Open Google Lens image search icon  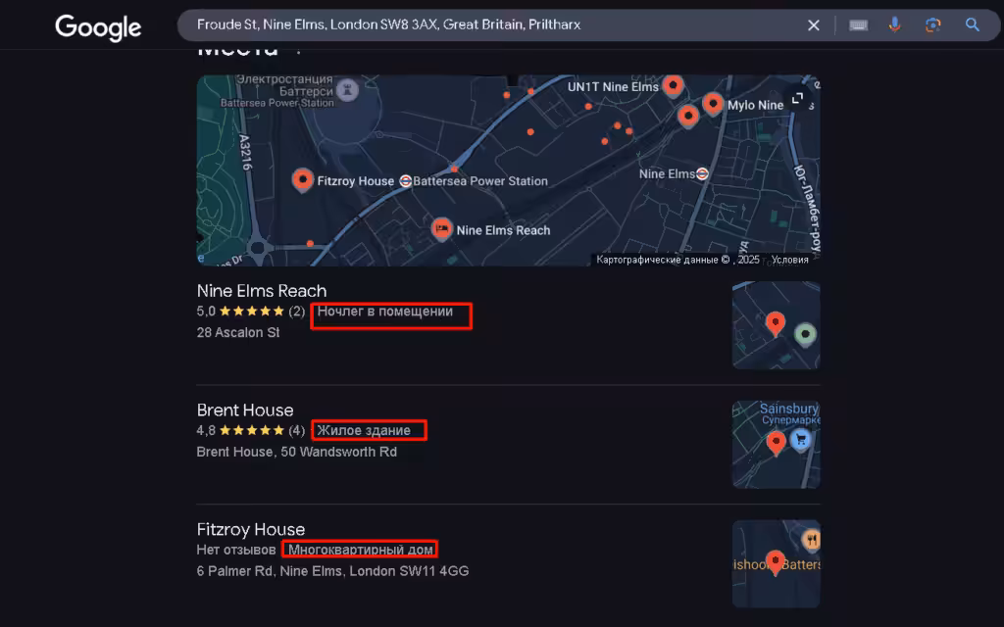pyautogui.click(x=933, y=24)
